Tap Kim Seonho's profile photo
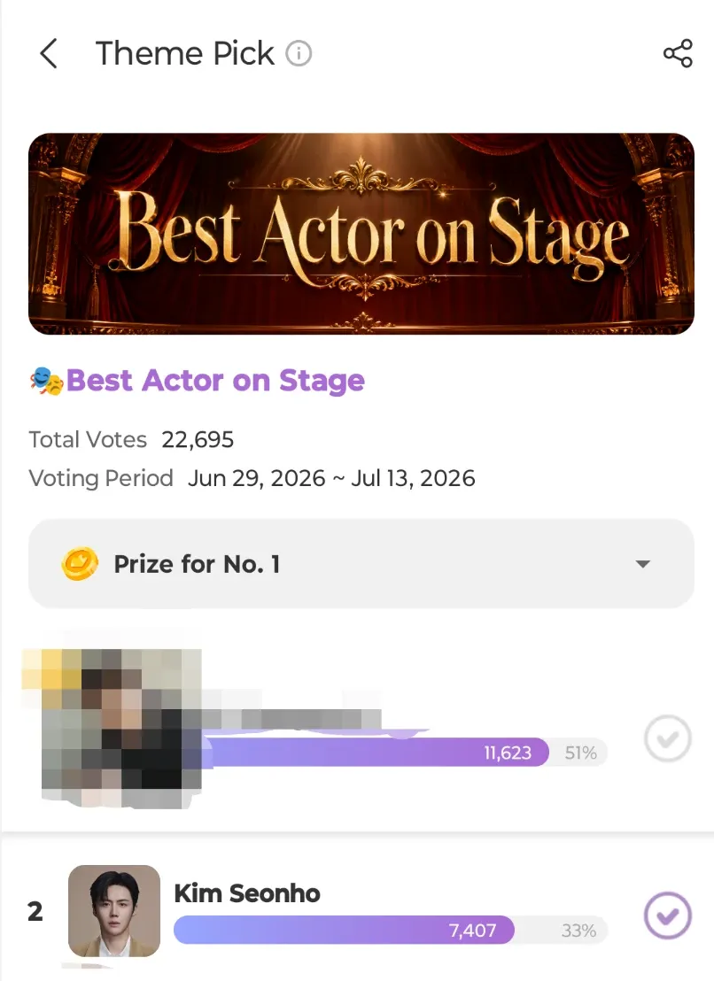This screenshot has height=981, width=714. pos(114,911)
